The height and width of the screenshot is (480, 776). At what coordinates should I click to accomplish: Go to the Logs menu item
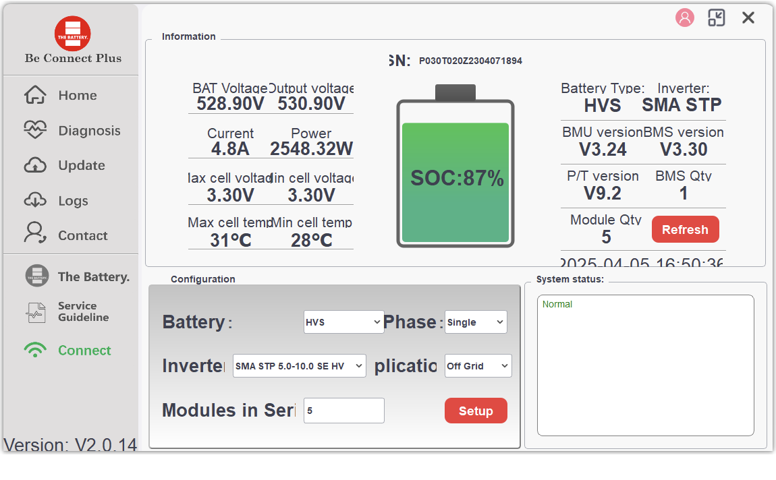click(x=73, y=201)
